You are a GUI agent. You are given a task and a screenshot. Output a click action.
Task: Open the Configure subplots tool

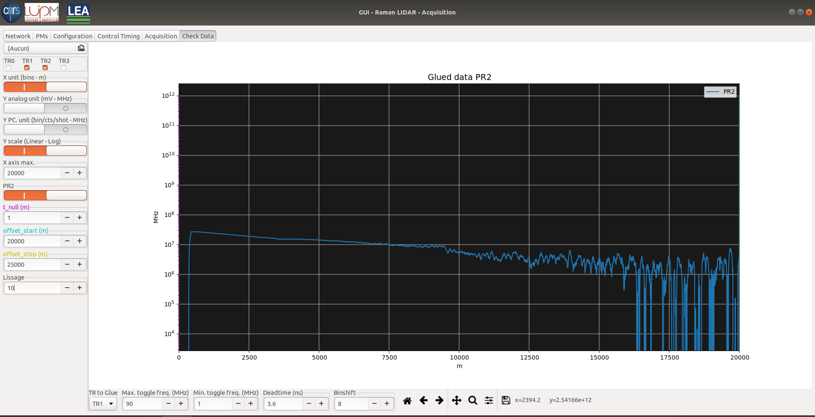pyautogui.click(x=489, y=400)
